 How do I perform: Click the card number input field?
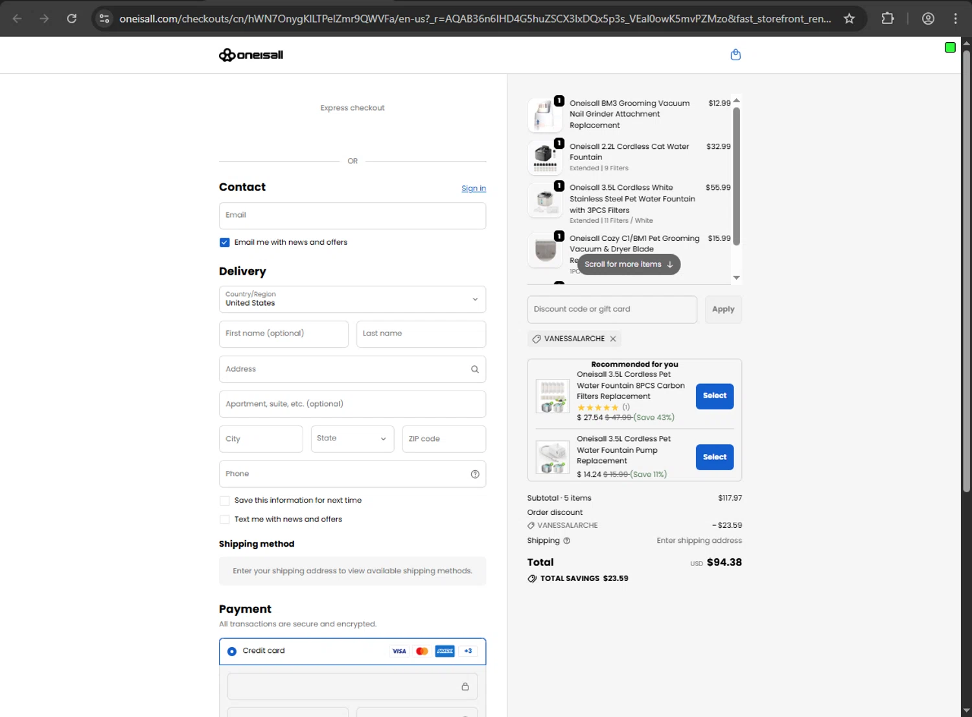click(353, 687)
